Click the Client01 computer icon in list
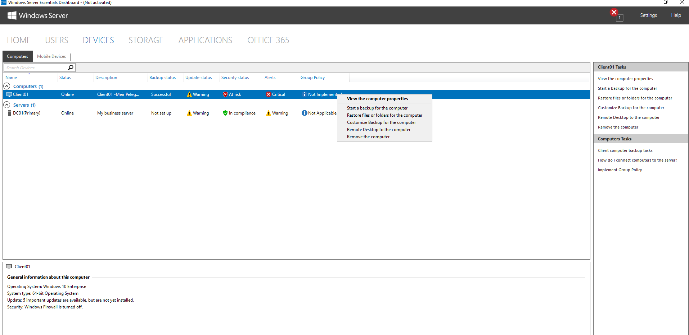This screenshot has width=689, height=335. coord(9,94)
